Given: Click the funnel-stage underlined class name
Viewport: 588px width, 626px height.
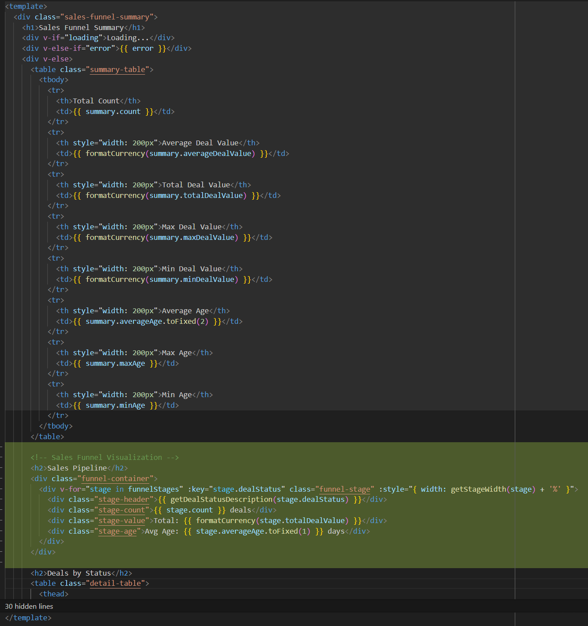Looking at the screenshot, I should coord(345,489).
